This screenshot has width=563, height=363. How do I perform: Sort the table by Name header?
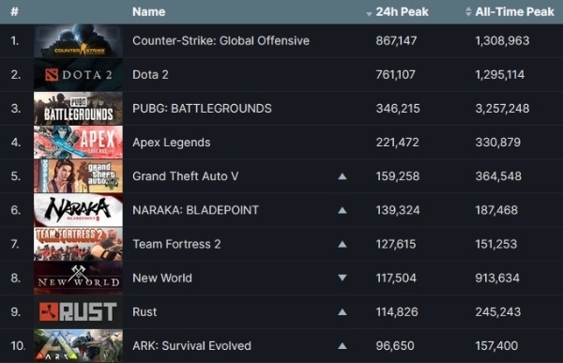click(x=148, y=12)
